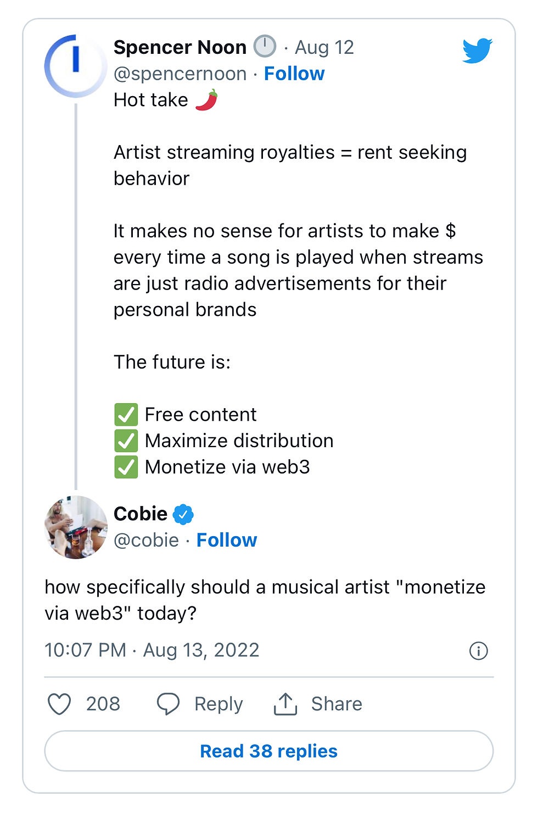Follow the @spencernoon account

pyautogui.click(x=294, y=74)
